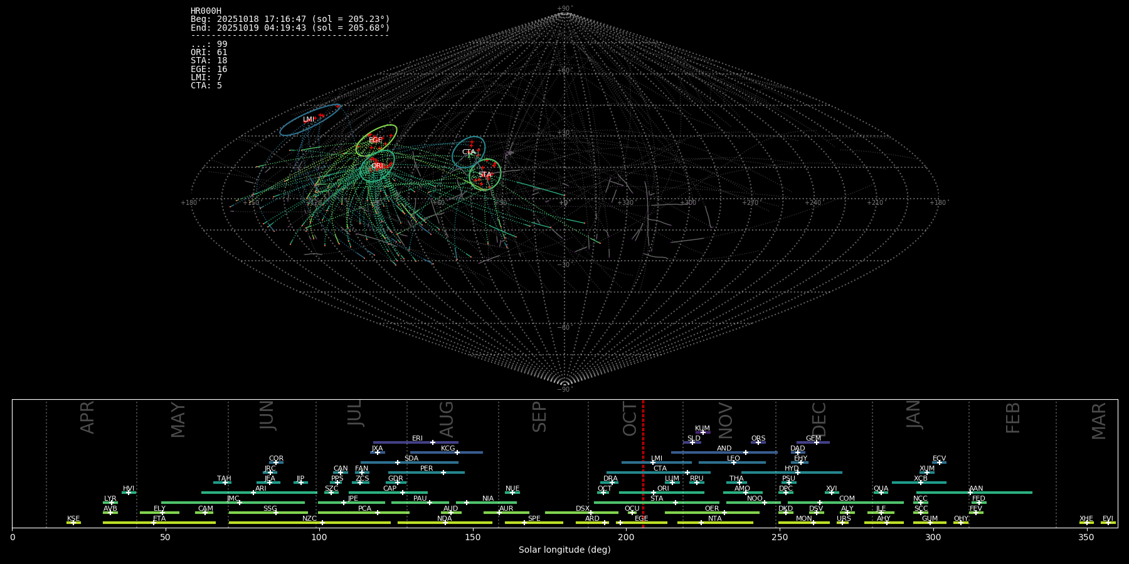Click the '...: 99' sporadic count entry

[209, 44]
